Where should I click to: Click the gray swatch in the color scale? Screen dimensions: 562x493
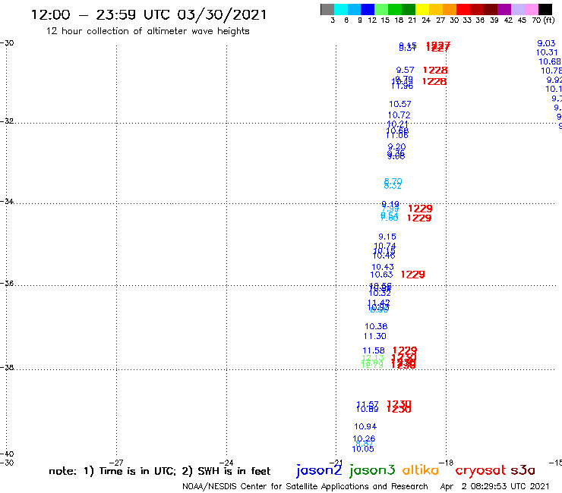[327, 9]
